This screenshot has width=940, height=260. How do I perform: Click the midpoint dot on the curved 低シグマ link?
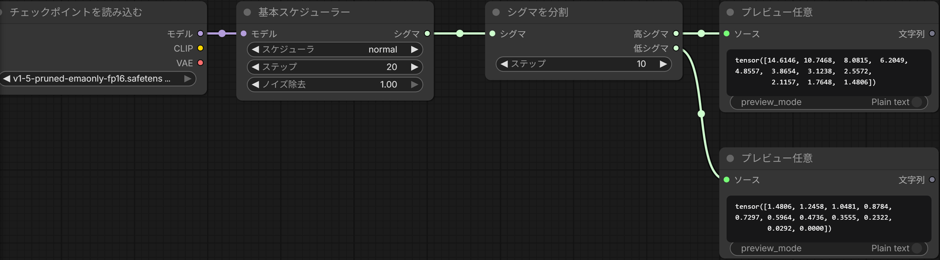click(701, 114)
